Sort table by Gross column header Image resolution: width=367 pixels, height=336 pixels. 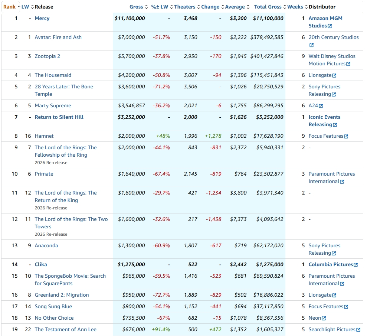[136, 7]
